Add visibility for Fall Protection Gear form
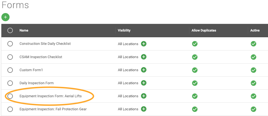Viewport: 268px width, 116px height. click(144, 109)
